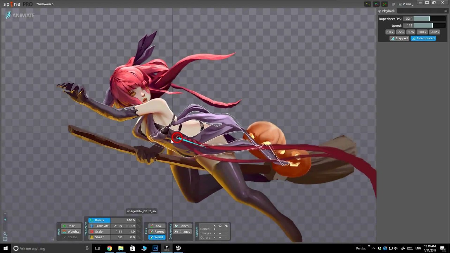Click the key icon beside Scale values
This screenshot has width=450, height=253.
pos(139,232)
